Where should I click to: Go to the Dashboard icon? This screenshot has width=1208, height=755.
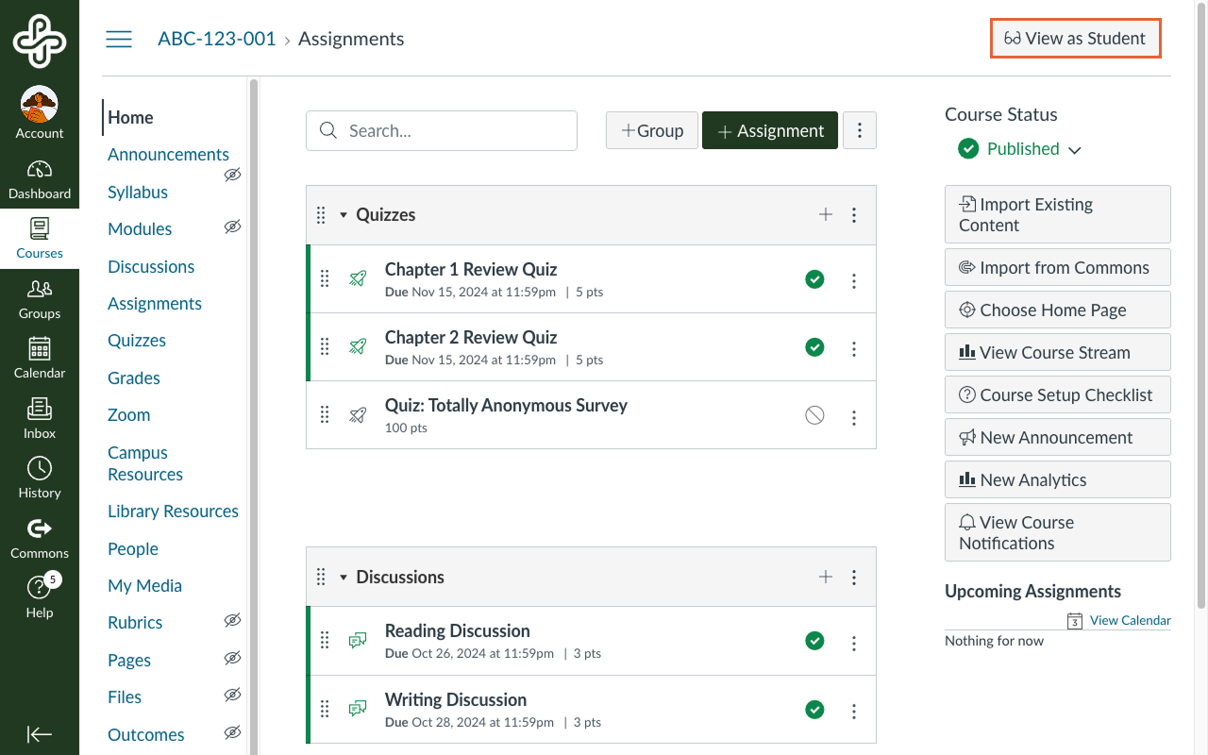pyautogui.click(x=40, y=170)
